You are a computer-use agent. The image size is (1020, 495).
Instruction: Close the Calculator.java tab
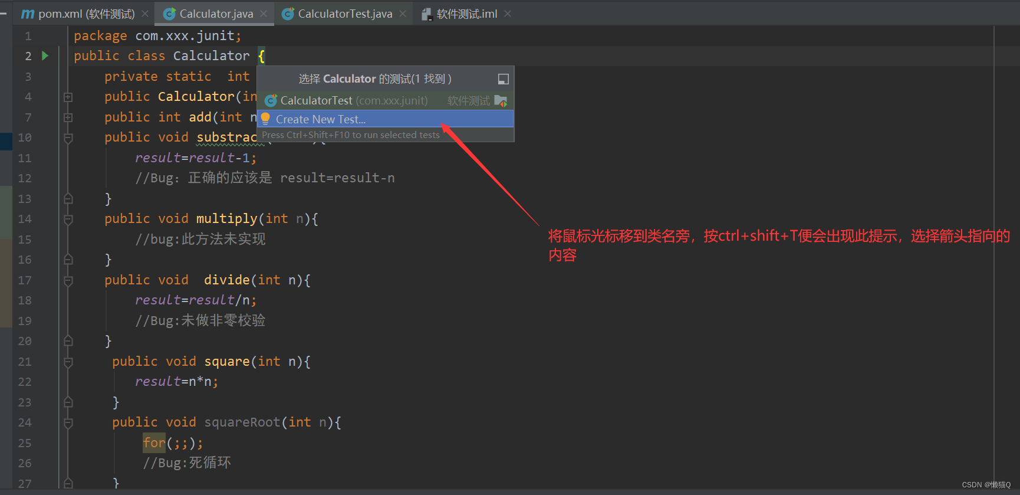(264, 14)
